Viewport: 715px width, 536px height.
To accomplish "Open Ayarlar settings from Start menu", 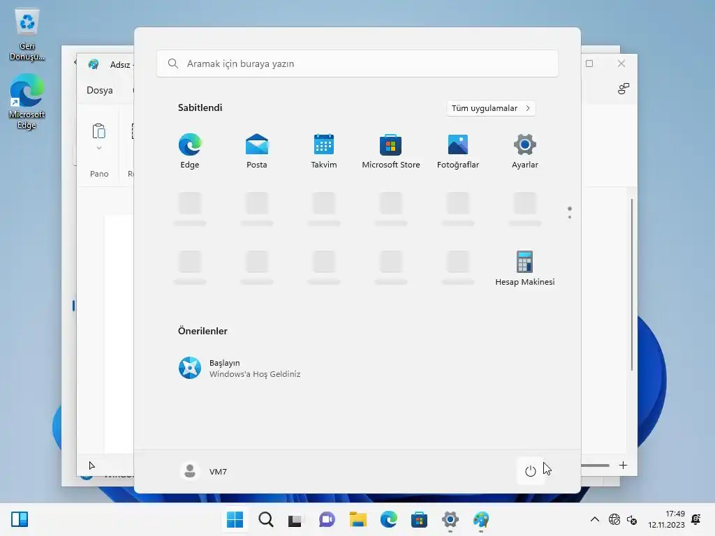I will (x=525, y=151).
